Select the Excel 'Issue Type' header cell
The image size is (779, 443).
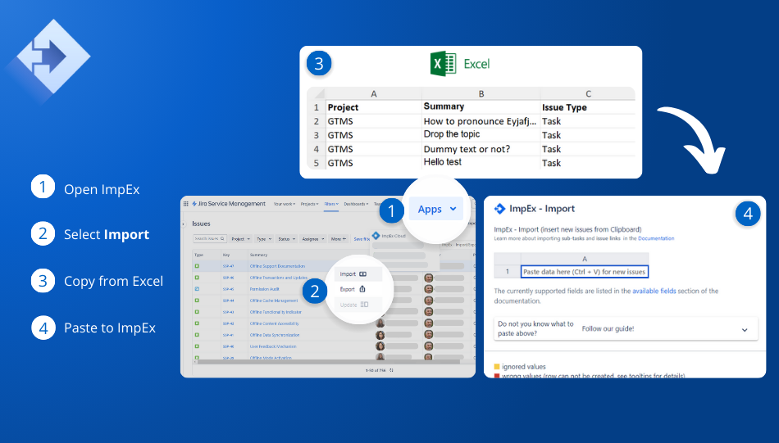pyautogui.click(x=588, y=107)
